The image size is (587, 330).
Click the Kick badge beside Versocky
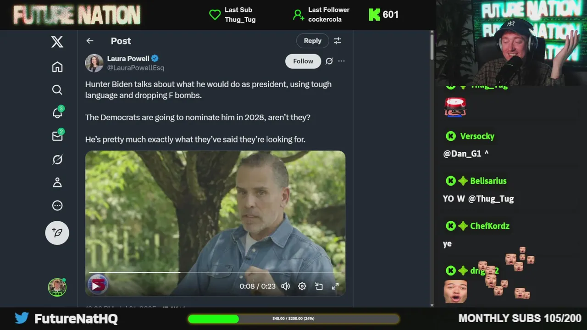[451, 136]
